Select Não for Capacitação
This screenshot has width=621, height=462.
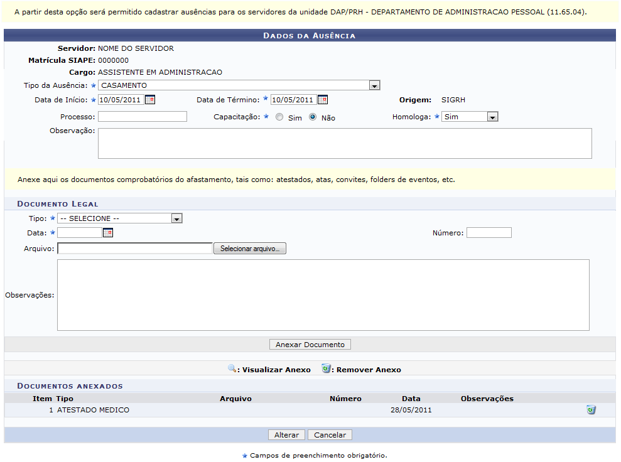pyautogui.click(x=313, y=117)
